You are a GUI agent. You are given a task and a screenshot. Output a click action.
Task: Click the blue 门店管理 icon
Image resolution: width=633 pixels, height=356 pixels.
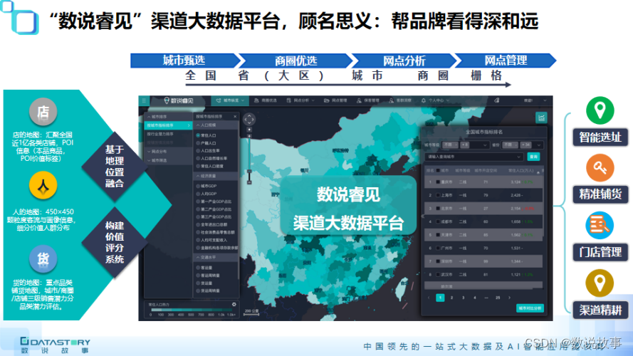coord(600,225)
